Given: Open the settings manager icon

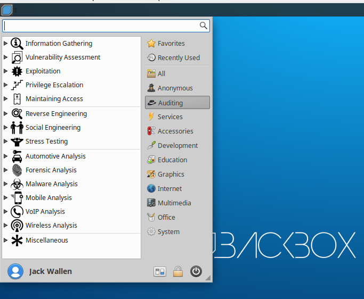Looking at the screenshot, I should point(160,272).
